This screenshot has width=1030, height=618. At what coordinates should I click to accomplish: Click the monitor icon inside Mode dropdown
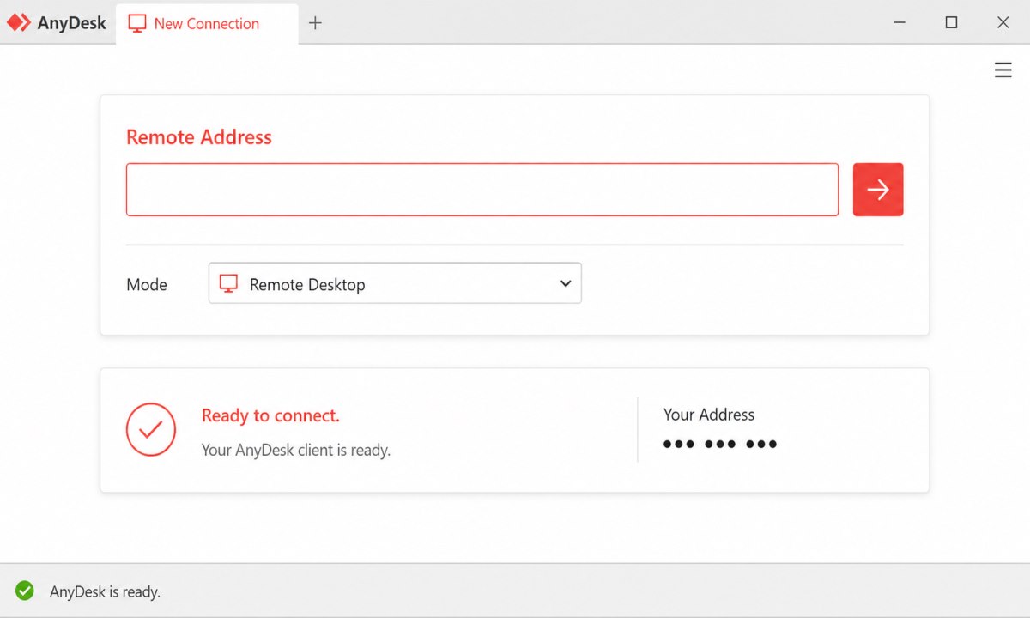tap(228, 284)
